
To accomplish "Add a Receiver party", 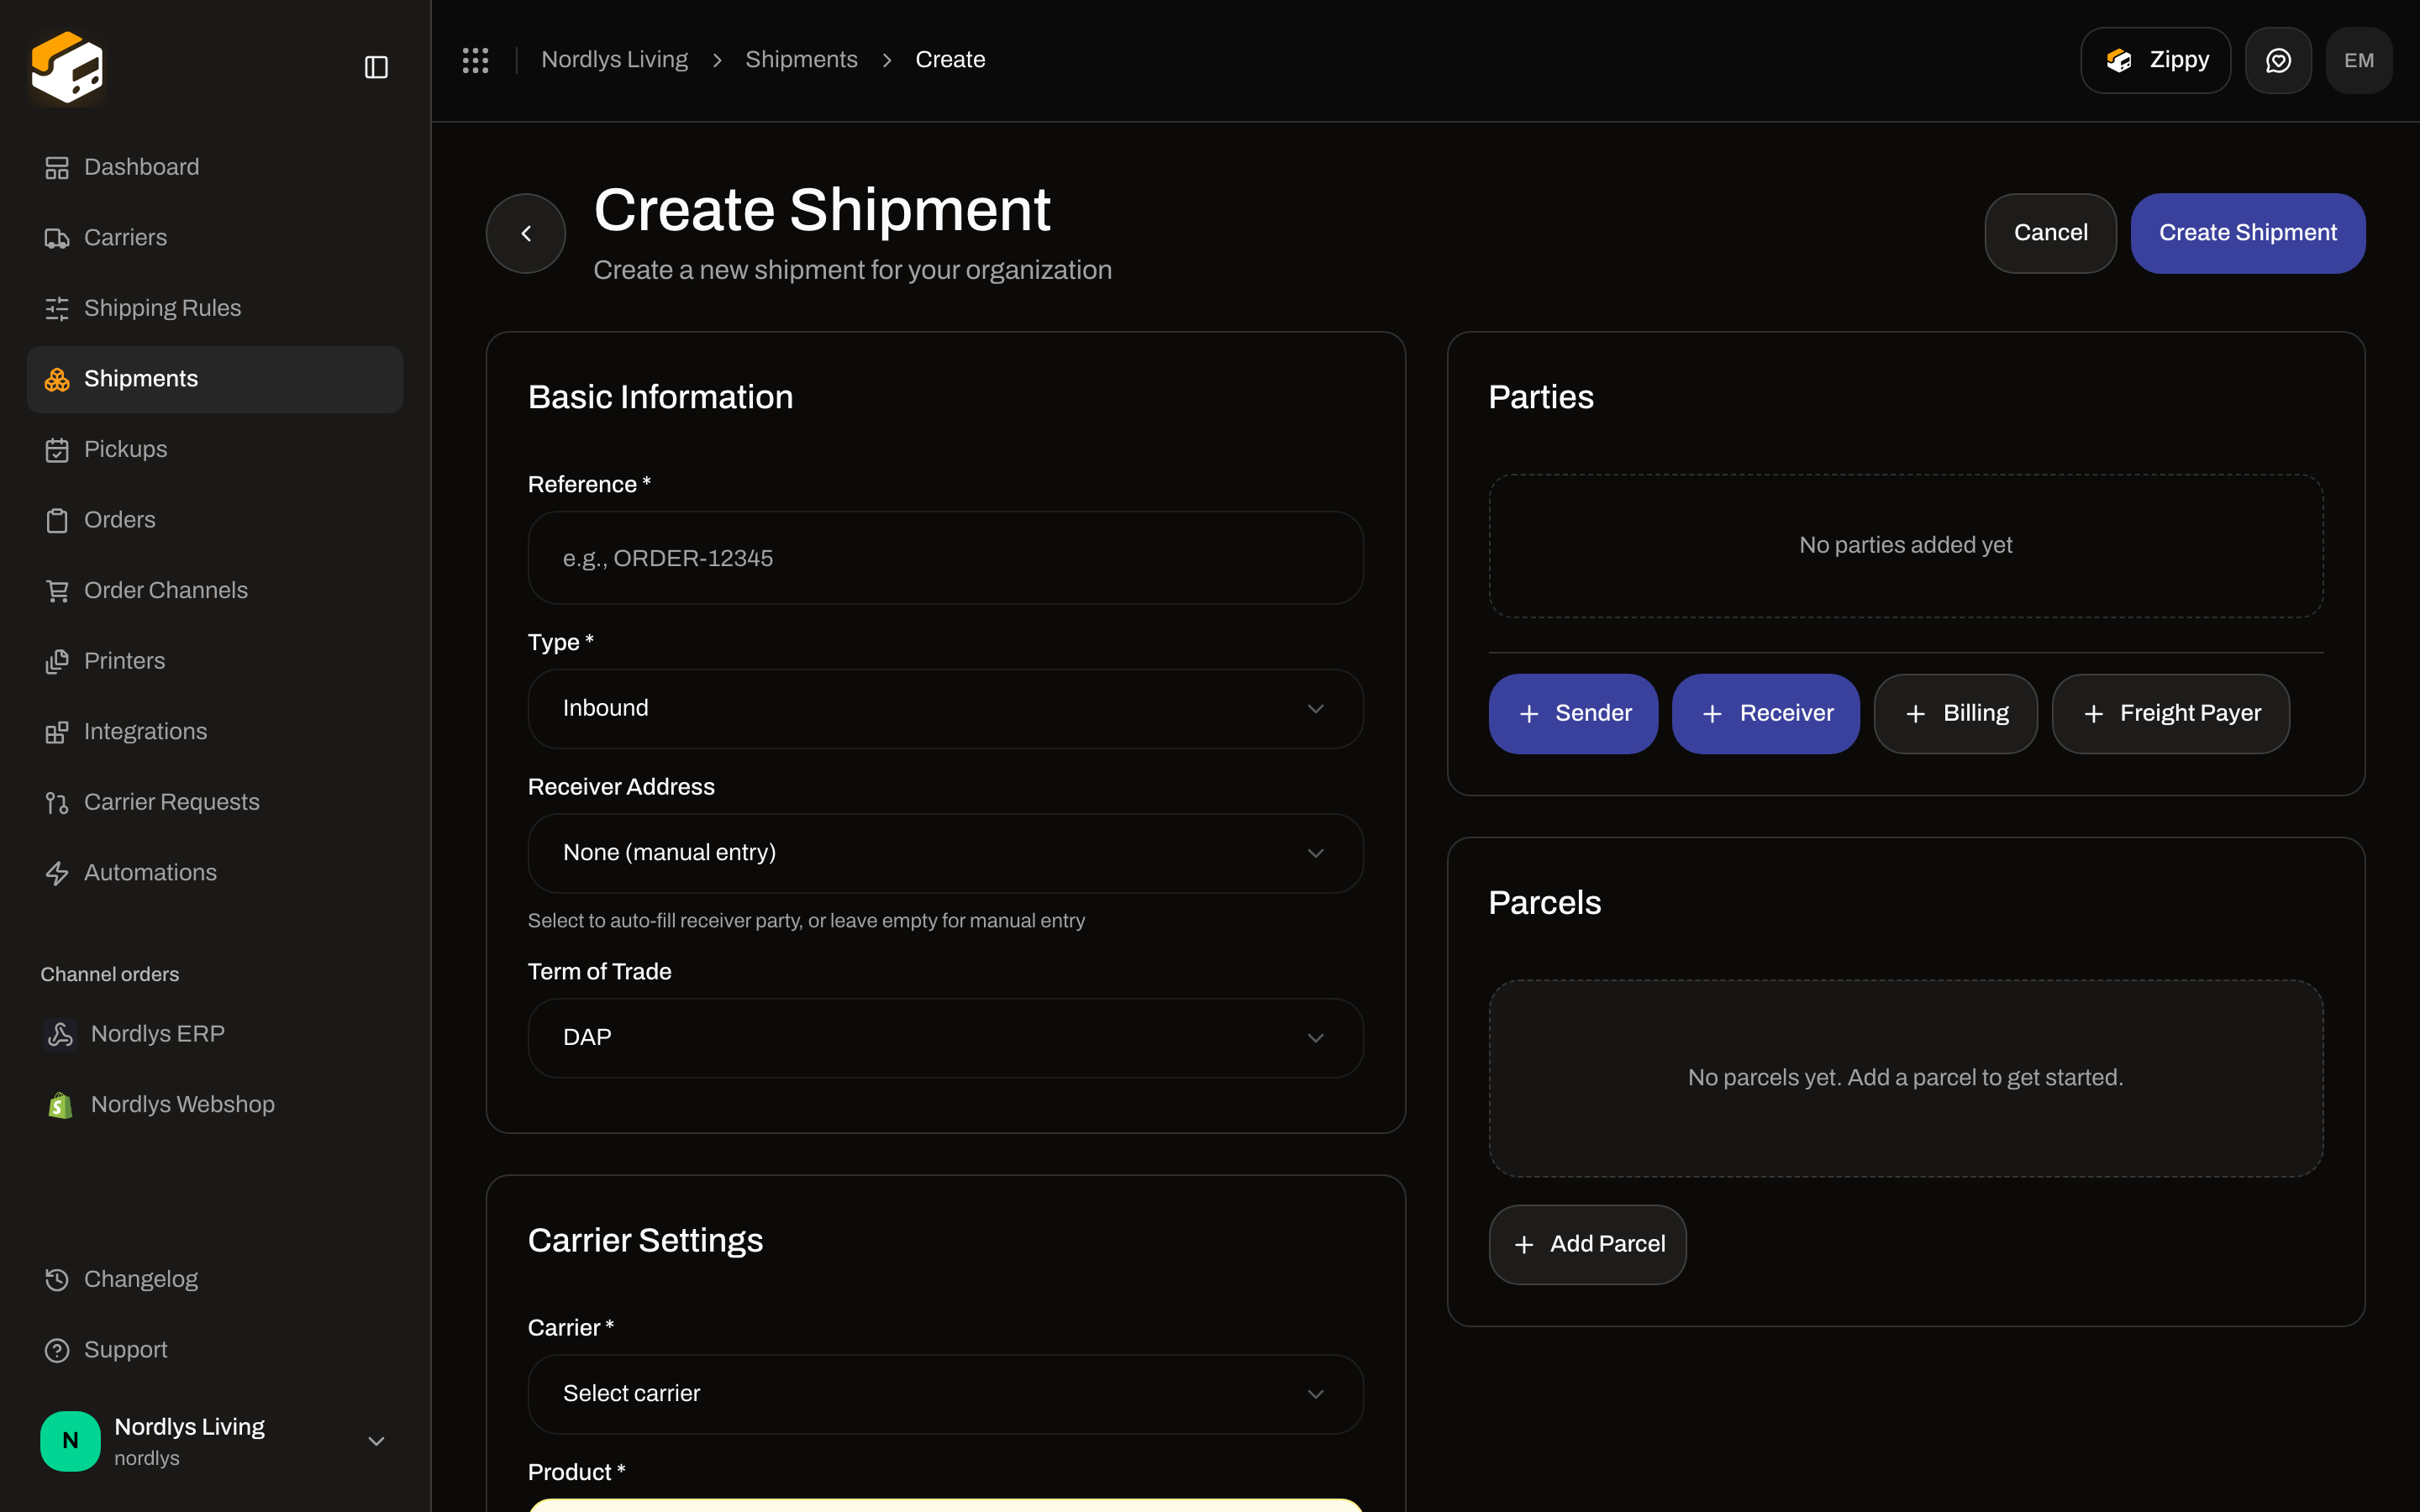I will pos(1765,714).
